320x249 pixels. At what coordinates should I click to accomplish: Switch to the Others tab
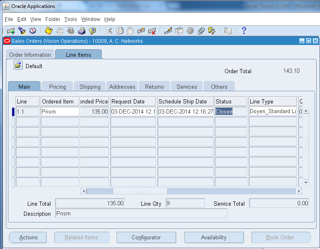tap(219, 87)
